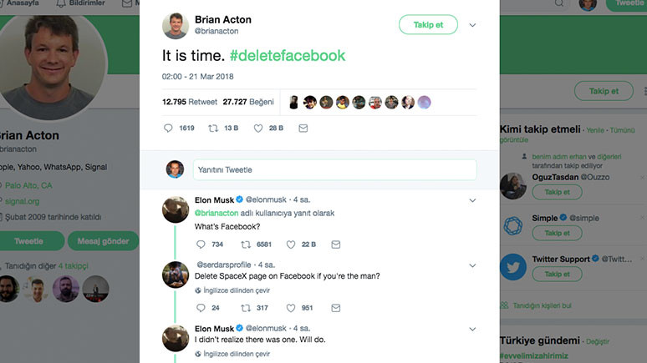
Task: Follow Brian Acton with Takip et button
Action: pyautogui.click(x=428, y=25)
